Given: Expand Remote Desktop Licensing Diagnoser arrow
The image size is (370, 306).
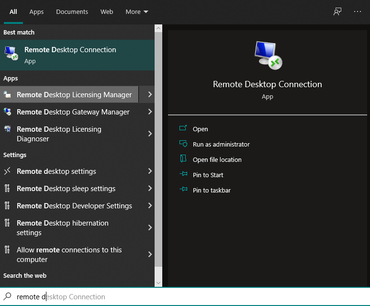Looking at the screenshot, I should coord(150,134).
